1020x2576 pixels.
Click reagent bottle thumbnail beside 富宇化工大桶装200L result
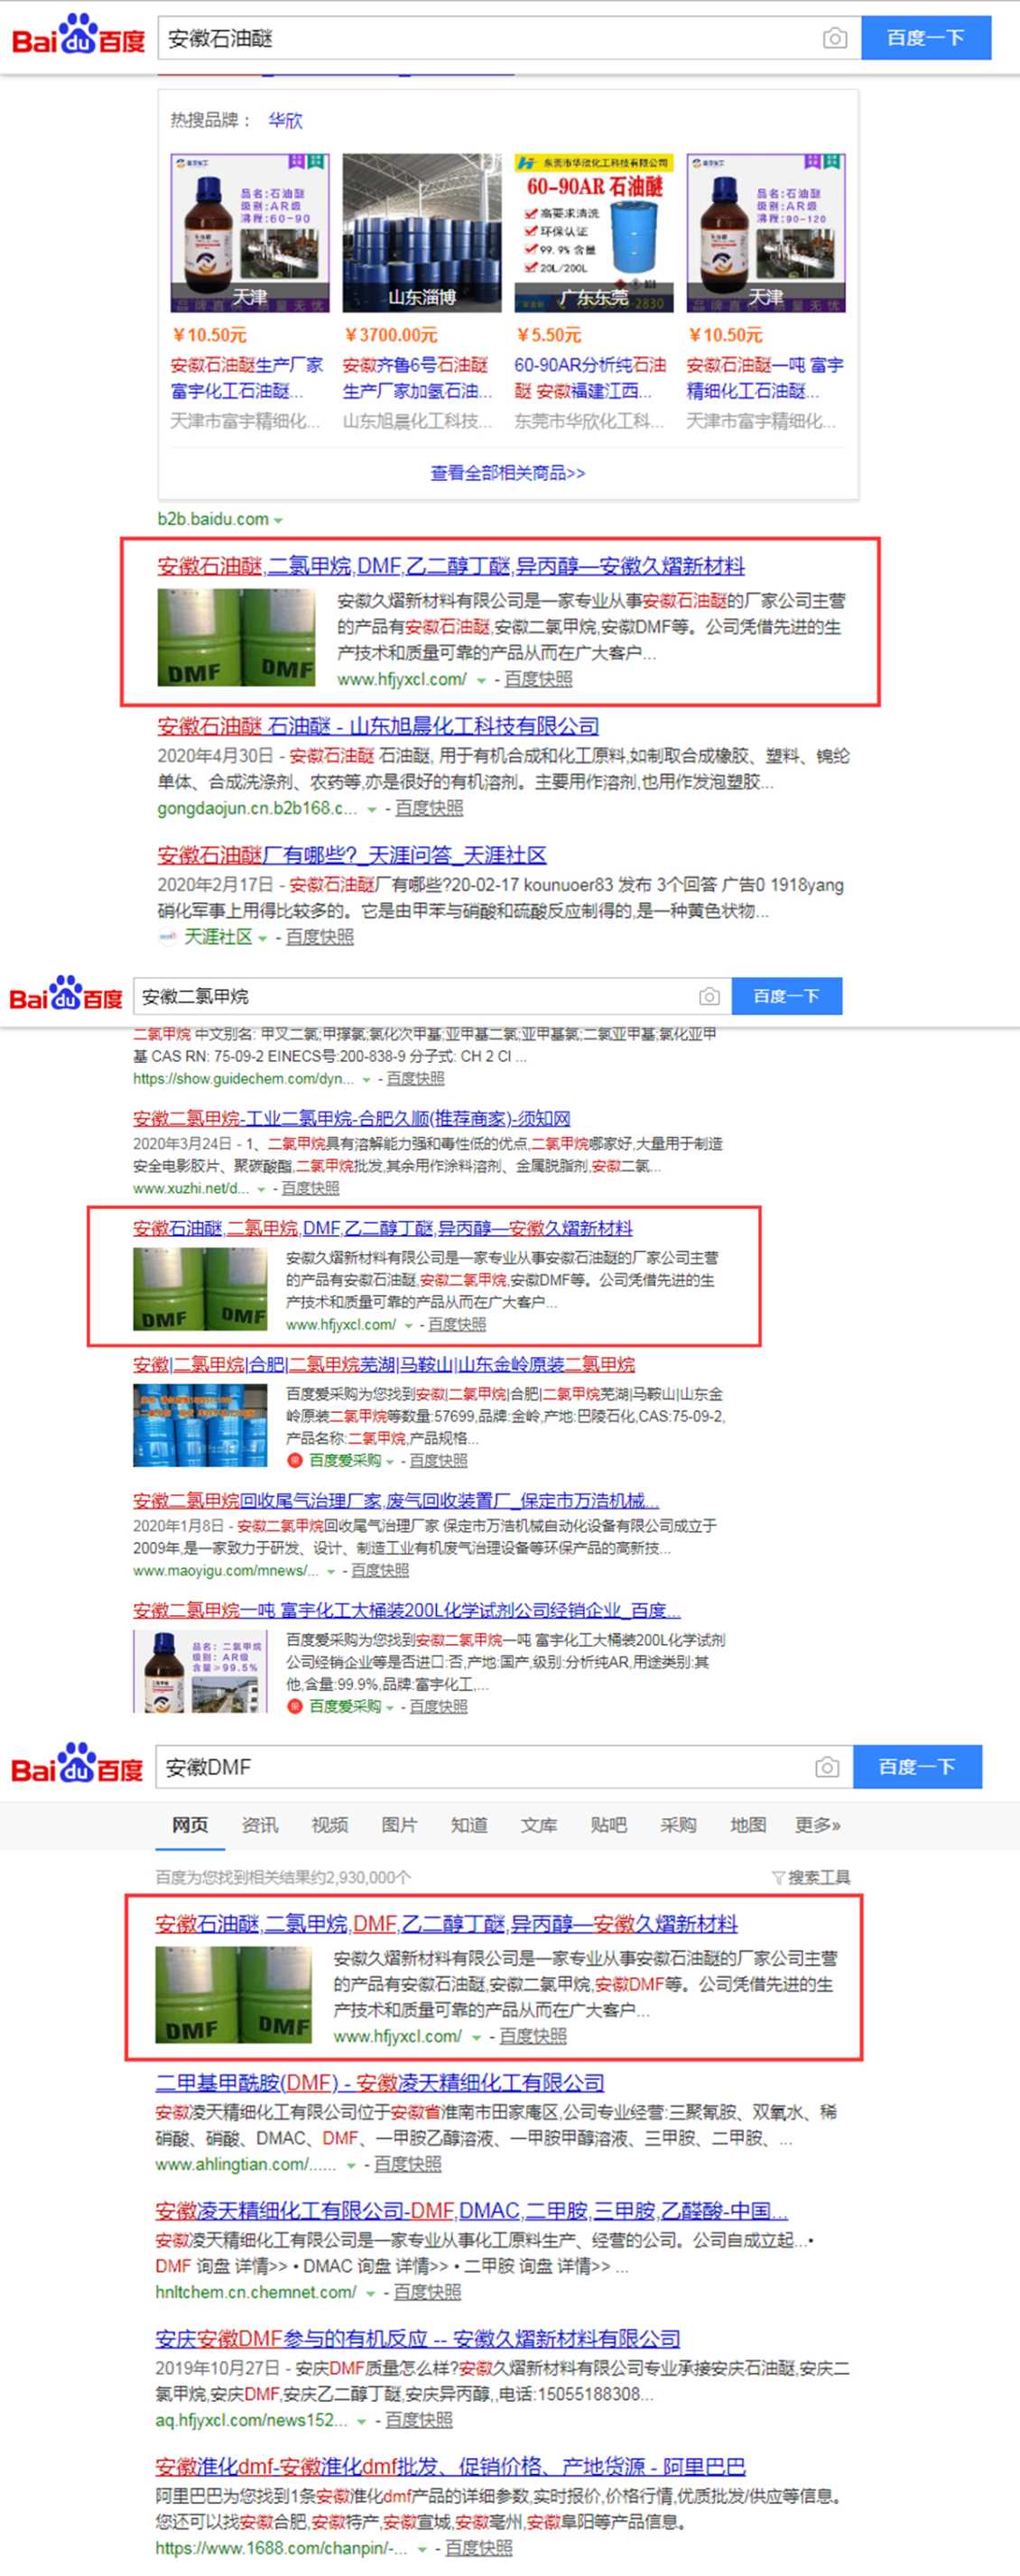(200, 1671)
